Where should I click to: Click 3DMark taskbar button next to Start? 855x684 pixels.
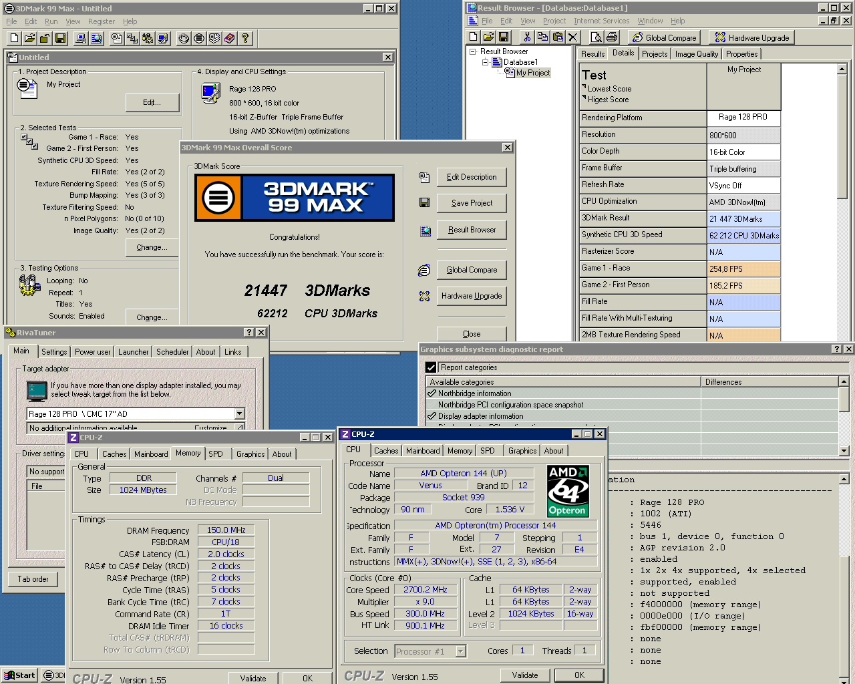(x=54, y=675)
